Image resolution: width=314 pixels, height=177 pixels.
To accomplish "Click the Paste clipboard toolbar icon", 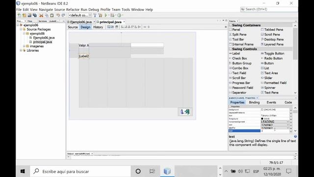I will click(52, 15).
